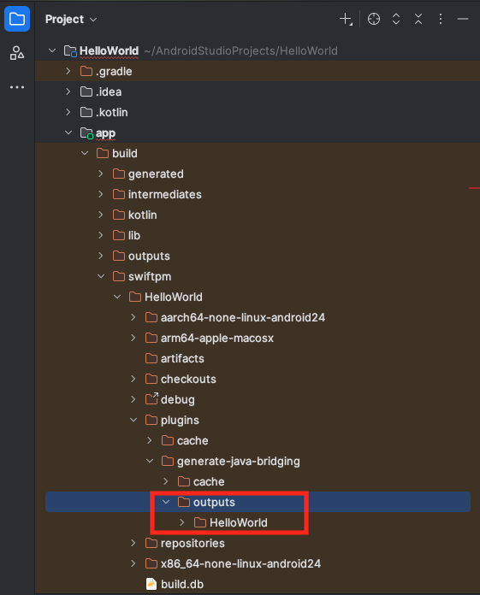
Task: Click the app module folder icon
Action: coord(86,133)
